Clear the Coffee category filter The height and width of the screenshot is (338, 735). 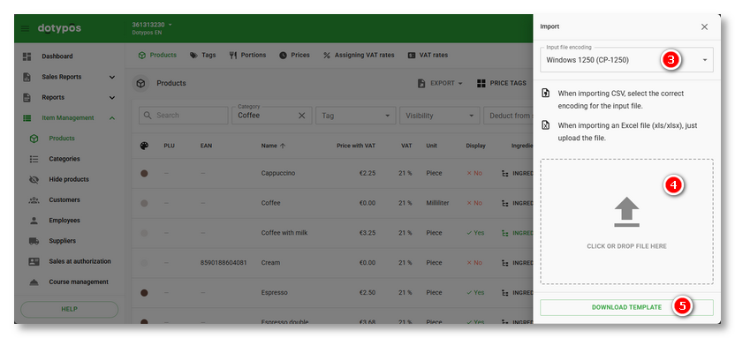pos(302,115)
